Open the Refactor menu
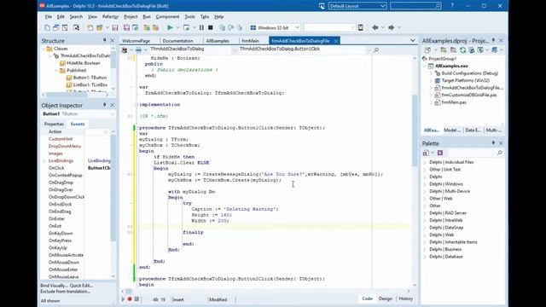The image size is (546, 307). coord(110,17)
